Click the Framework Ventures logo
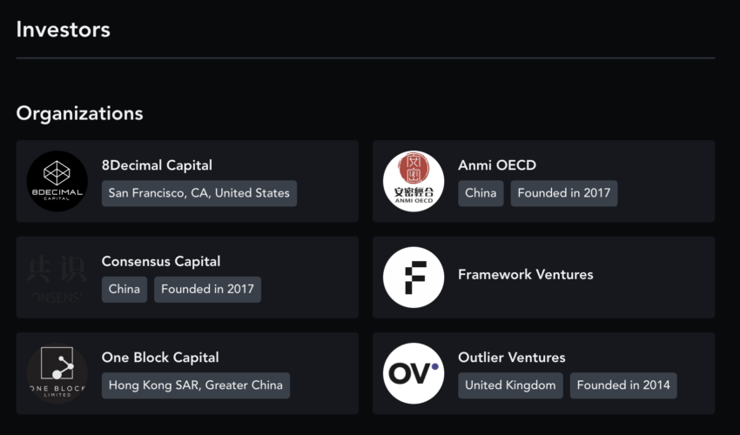740x435 pixels. (x=414, y=278)
